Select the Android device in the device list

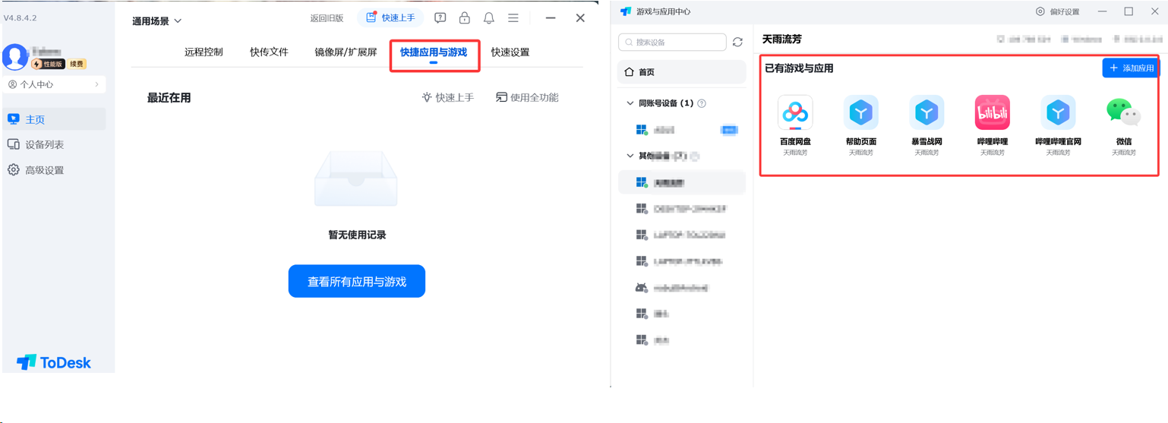click(681, 289)
